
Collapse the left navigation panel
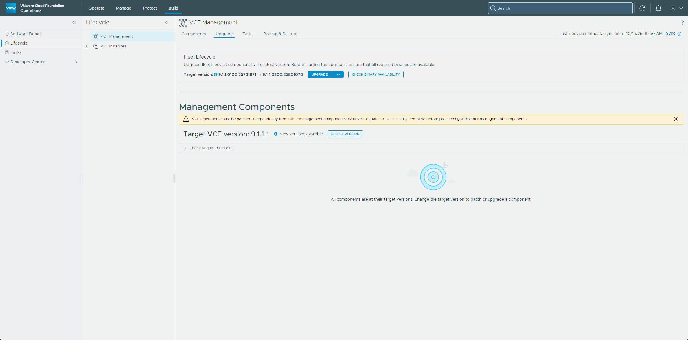[x=74, y=23]
